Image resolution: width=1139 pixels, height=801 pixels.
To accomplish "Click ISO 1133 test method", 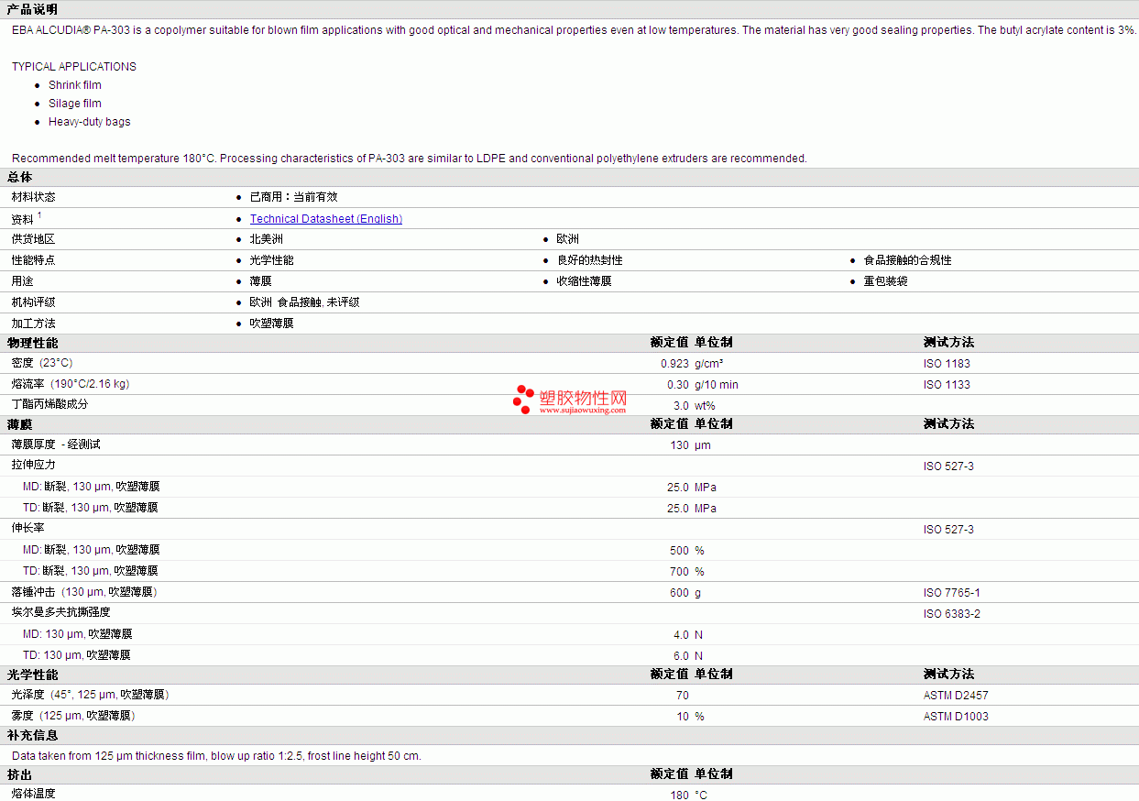I will 947,385.
